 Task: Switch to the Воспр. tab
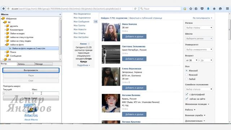[9, 64]
